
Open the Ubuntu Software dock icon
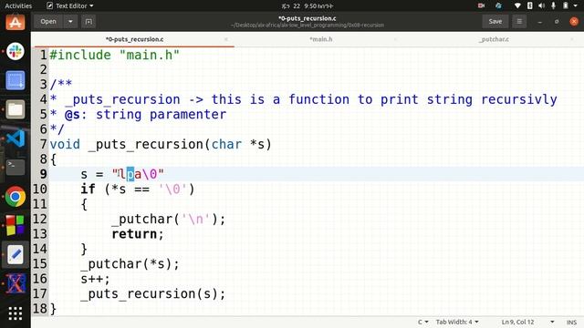[16, 22]
